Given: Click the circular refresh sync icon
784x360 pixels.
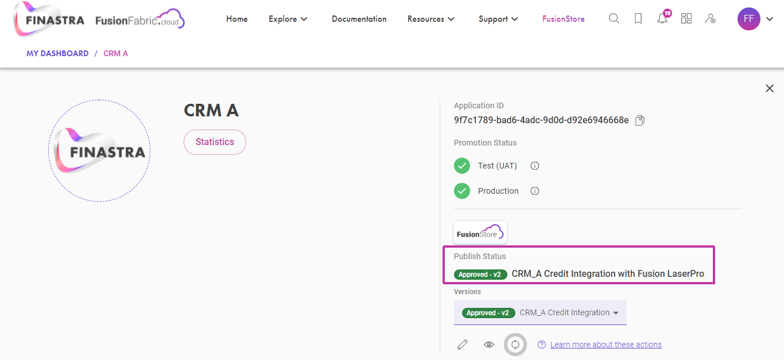Looking at the screenshot, I should tap(515, 345).
